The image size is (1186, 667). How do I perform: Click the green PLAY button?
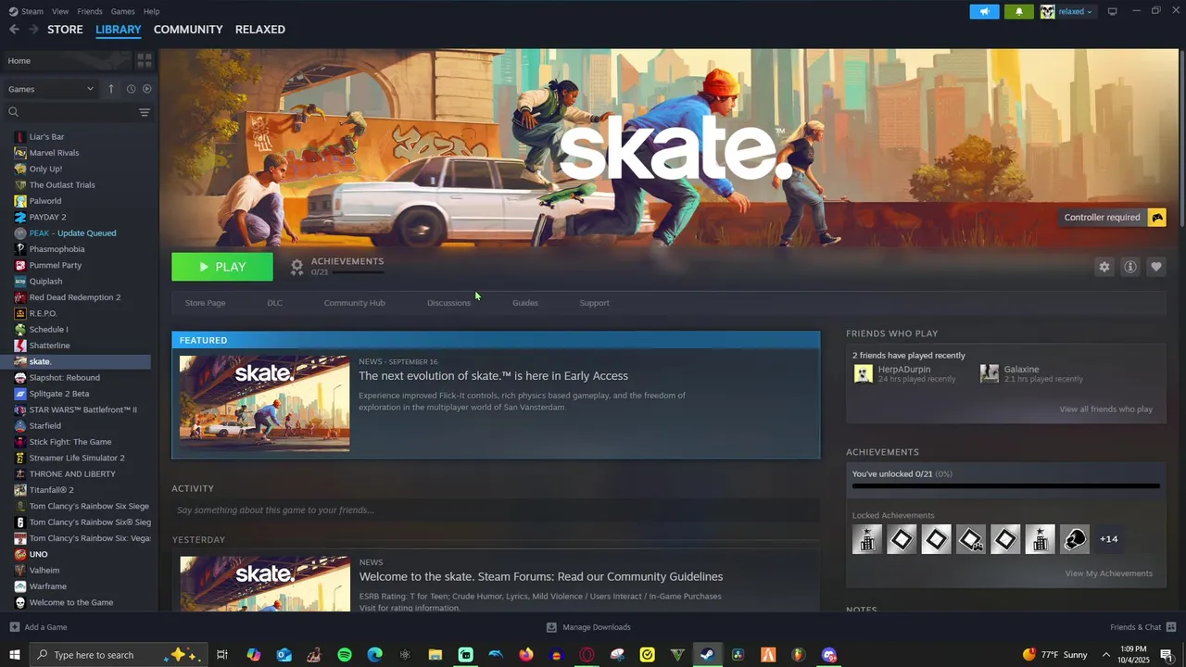[222, 267]
